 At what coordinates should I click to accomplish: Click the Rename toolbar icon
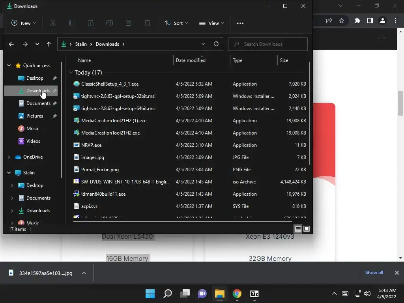pyautogui.click(x=110, y=23)
